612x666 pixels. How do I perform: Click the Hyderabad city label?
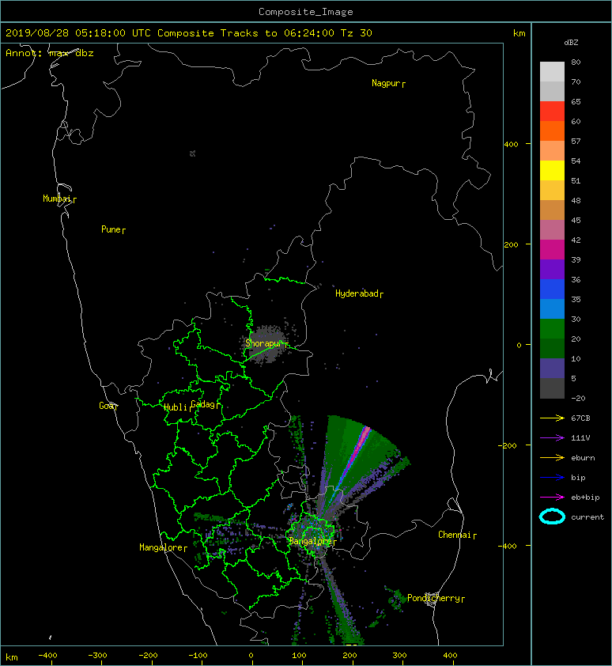(x=359, y=293)
